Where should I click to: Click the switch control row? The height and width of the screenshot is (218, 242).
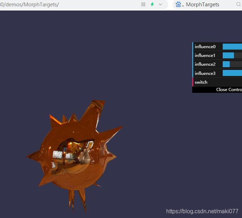coord(217,82)
